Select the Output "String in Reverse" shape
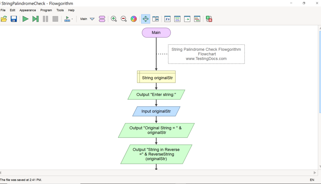This screenshot has width=321, height=184. [156, 154]
